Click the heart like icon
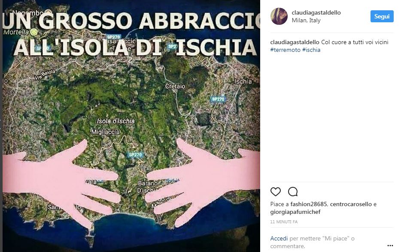The image size is (404, 252). (276, 192)
